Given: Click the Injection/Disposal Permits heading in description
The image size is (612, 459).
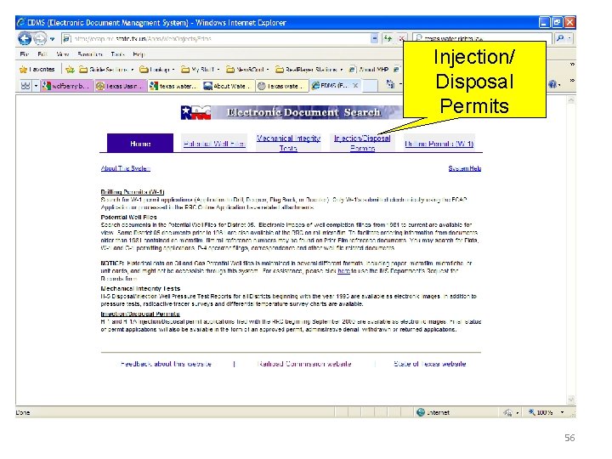Looking at the screenshot, I should pyautogui.click(x=140, y=314).
